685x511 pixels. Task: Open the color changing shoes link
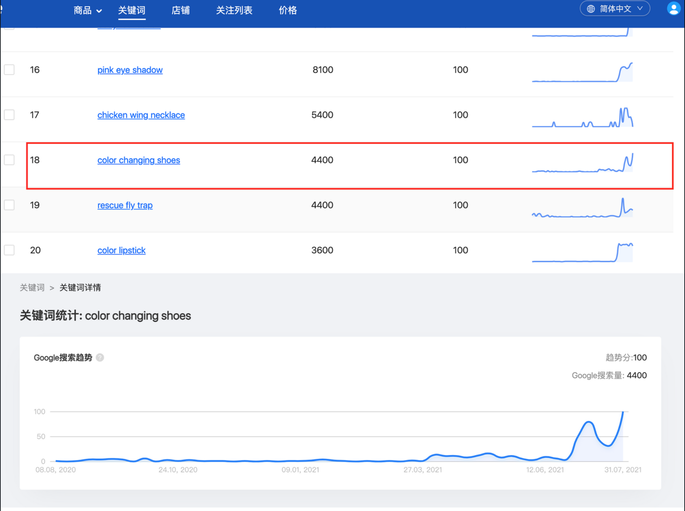click(138, 160)
